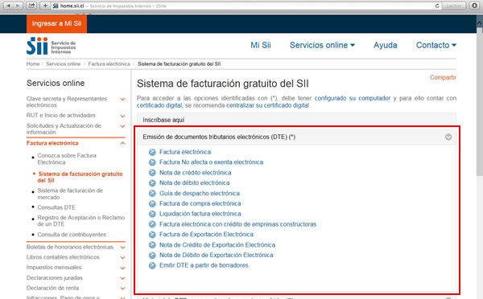
Task: Open configurado su computador link
Action: (353, 98)
